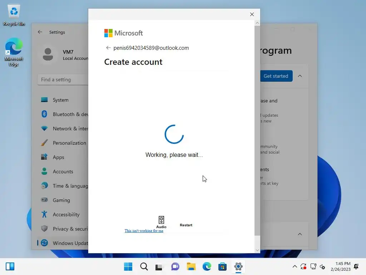The height and width of the screenshot is (275, 366).
Task: Close the Create account dialog
Action: tap(252, 14)
